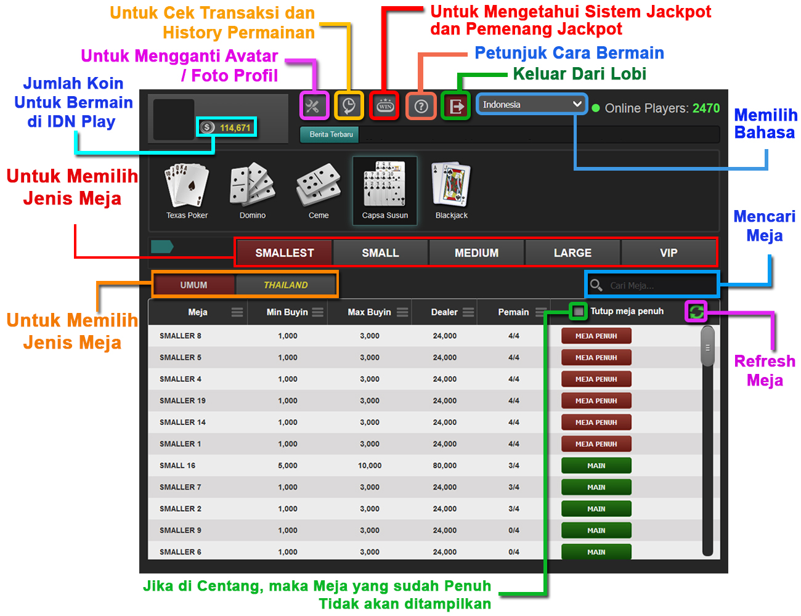Click the exit lobby icon

point(457,106)
